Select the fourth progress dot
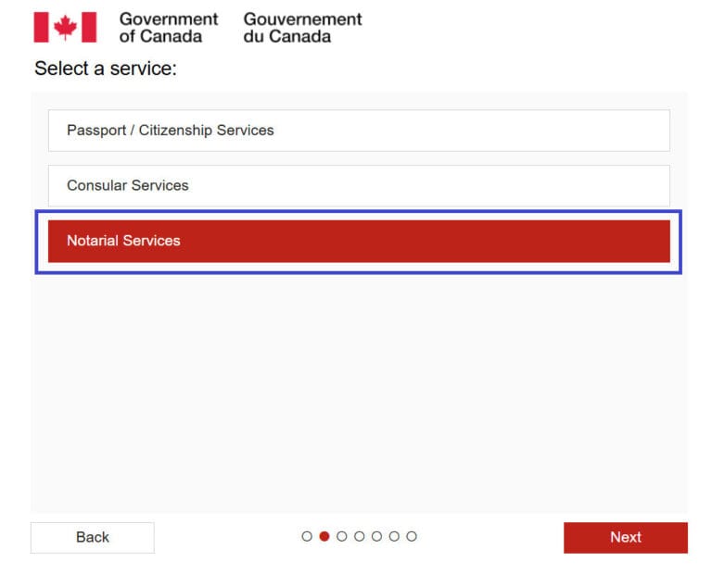The width and height of the screenshot is (712, 574). coord(360,536)
